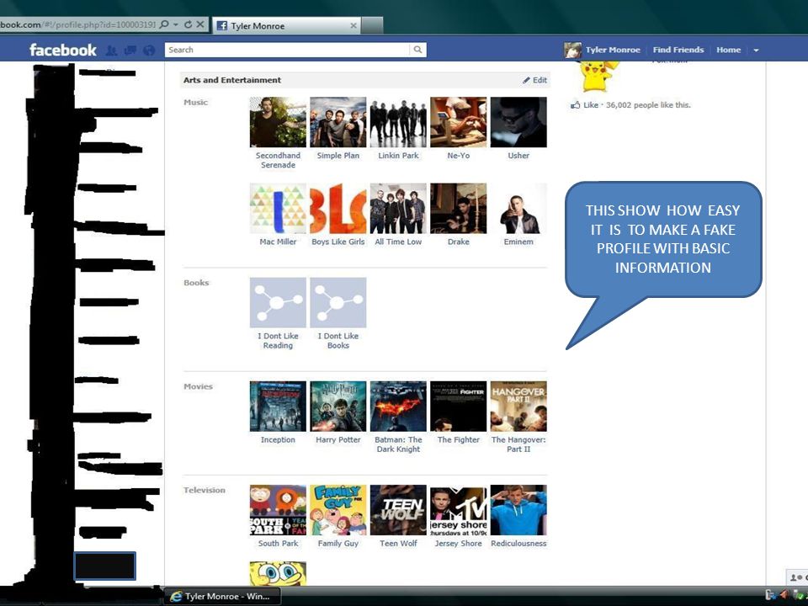Open Batman: The Dark Knight poster
The image size is (808, 606).
pos(398,406)
